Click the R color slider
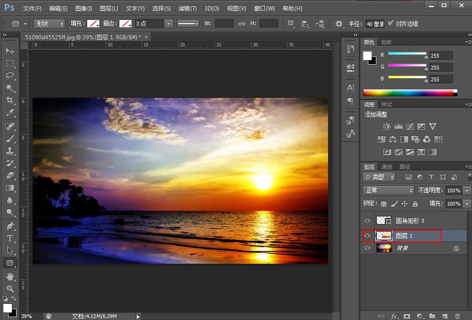The height and width of the screenshot is (320, 472). (407, 54)
